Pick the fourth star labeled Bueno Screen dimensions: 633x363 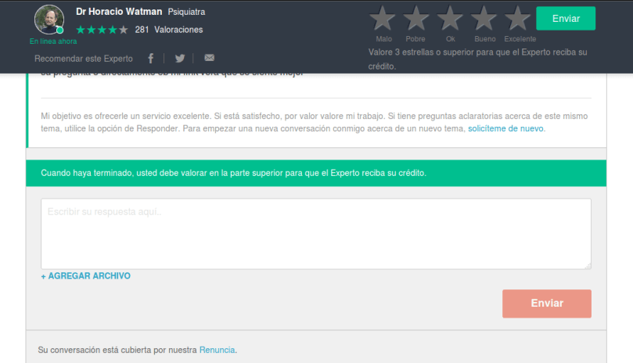click(x=484, y=19)
